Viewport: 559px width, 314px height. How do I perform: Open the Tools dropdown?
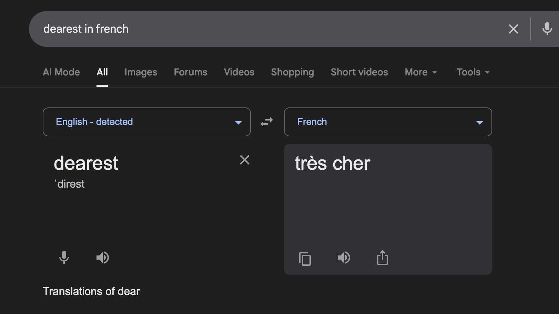click(473, 72)
